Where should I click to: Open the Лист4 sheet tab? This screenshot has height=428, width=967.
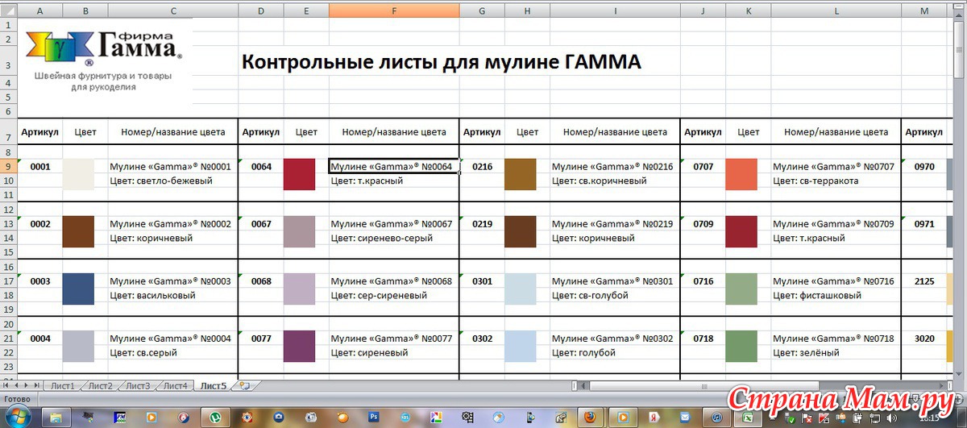176,386
